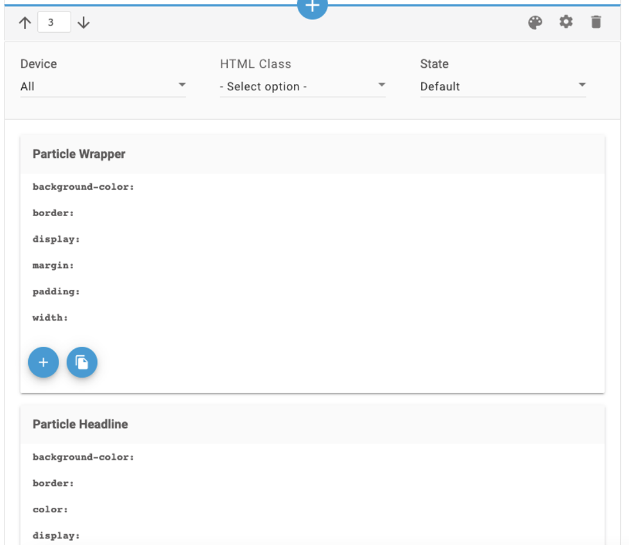This screenshot has height=545, width=629.
Task: Click the copy icon in Particle Wrapper
Action: click(x=82, y=362)
